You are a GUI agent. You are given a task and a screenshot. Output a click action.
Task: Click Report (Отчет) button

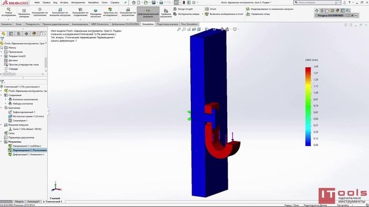[x=210, y=9]
